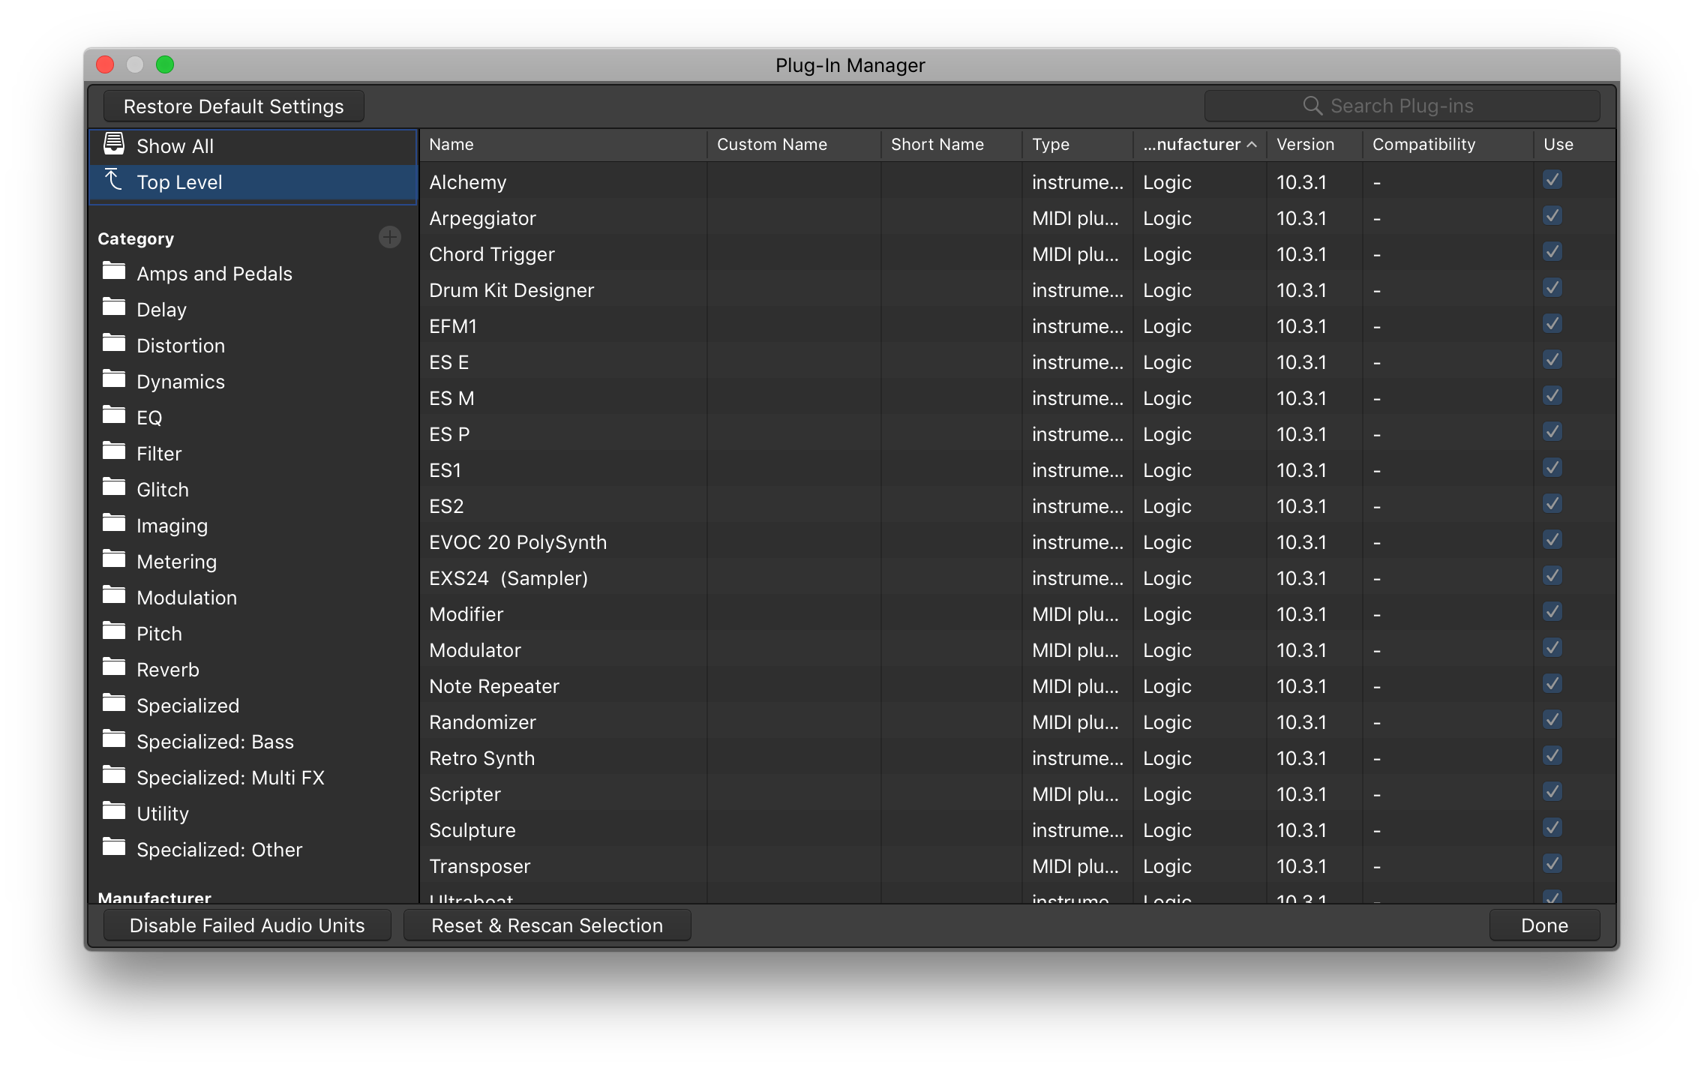Click the Delay folder icon
This screenshot has height=1071, width=1704.
[x=114, y=309]
